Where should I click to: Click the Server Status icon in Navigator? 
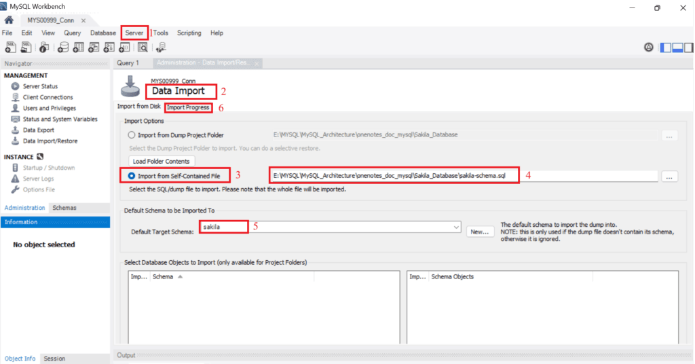click(15, 86)
